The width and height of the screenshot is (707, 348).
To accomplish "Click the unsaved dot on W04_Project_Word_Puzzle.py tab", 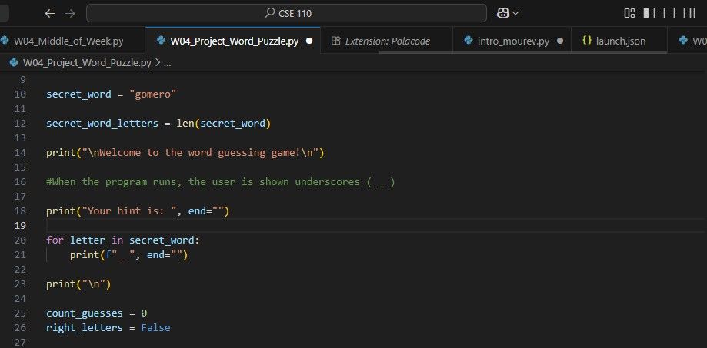I will coord(308,41).
